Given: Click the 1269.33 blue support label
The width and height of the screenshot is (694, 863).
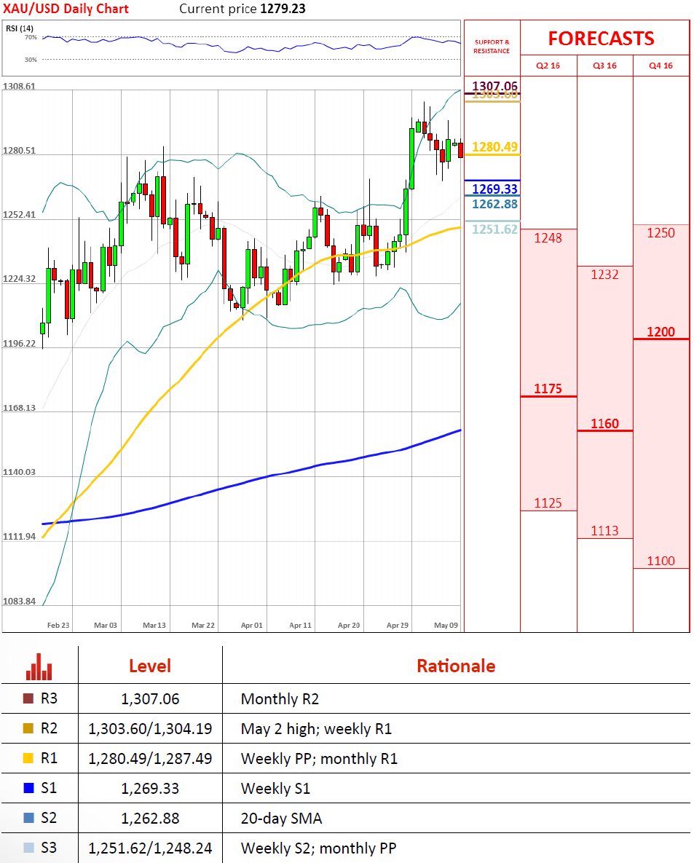Looking at the screenshot, I should click(x=494, y=189).
